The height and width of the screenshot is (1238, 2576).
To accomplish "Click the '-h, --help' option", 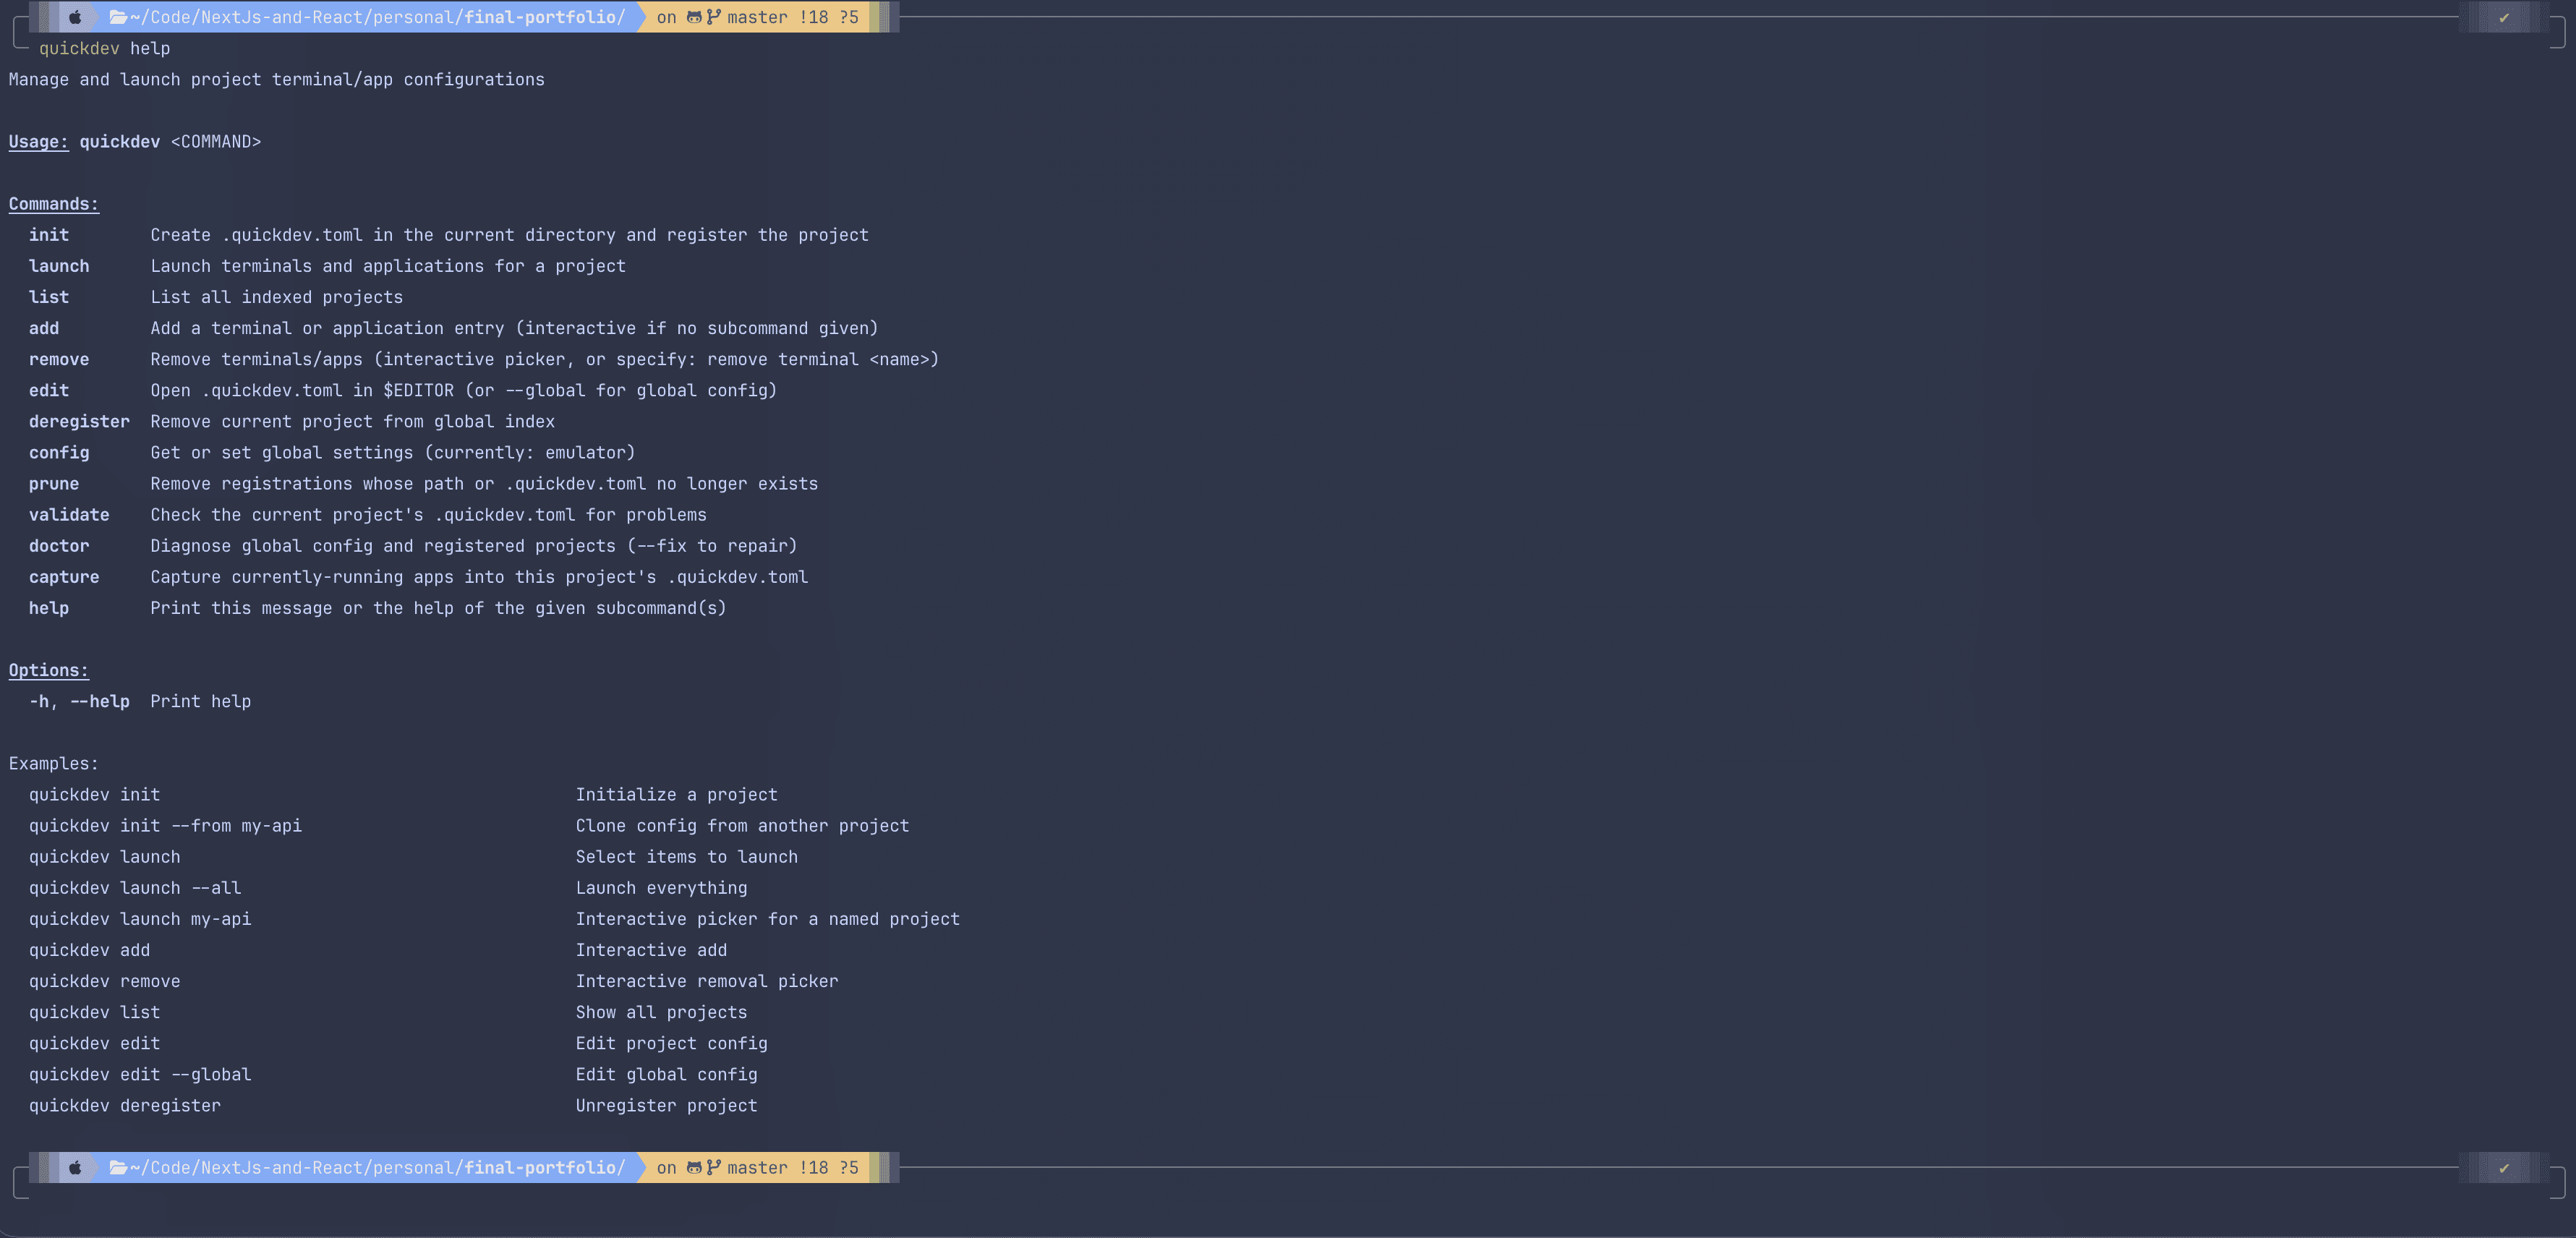I will (79, 701).
